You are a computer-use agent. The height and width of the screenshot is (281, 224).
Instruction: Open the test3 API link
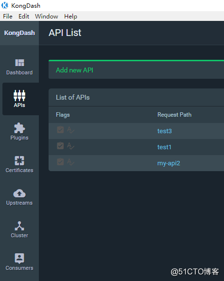165,131
